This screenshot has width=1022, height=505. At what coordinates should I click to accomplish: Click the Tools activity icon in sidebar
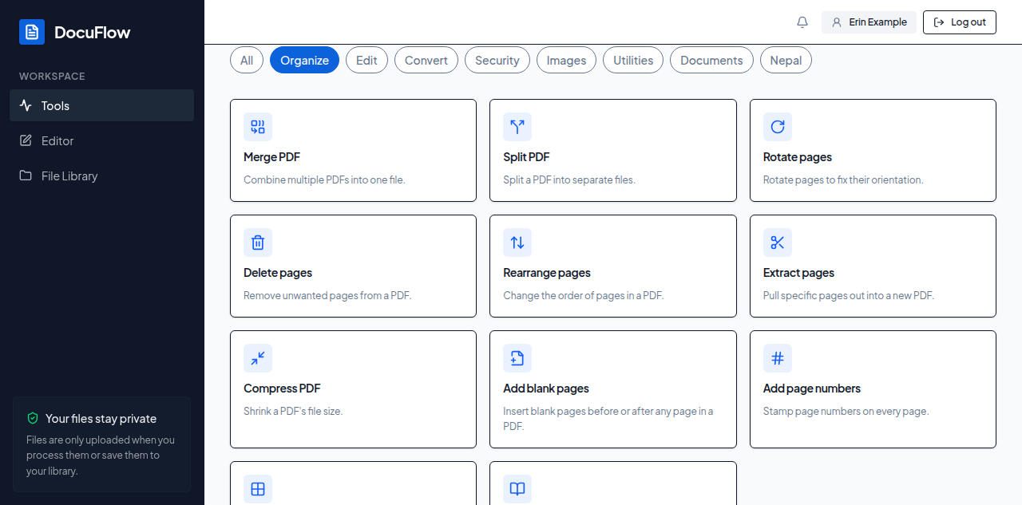26,105
